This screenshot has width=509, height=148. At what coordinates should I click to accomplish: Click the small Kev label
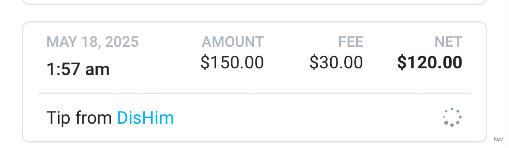point(498,139)
